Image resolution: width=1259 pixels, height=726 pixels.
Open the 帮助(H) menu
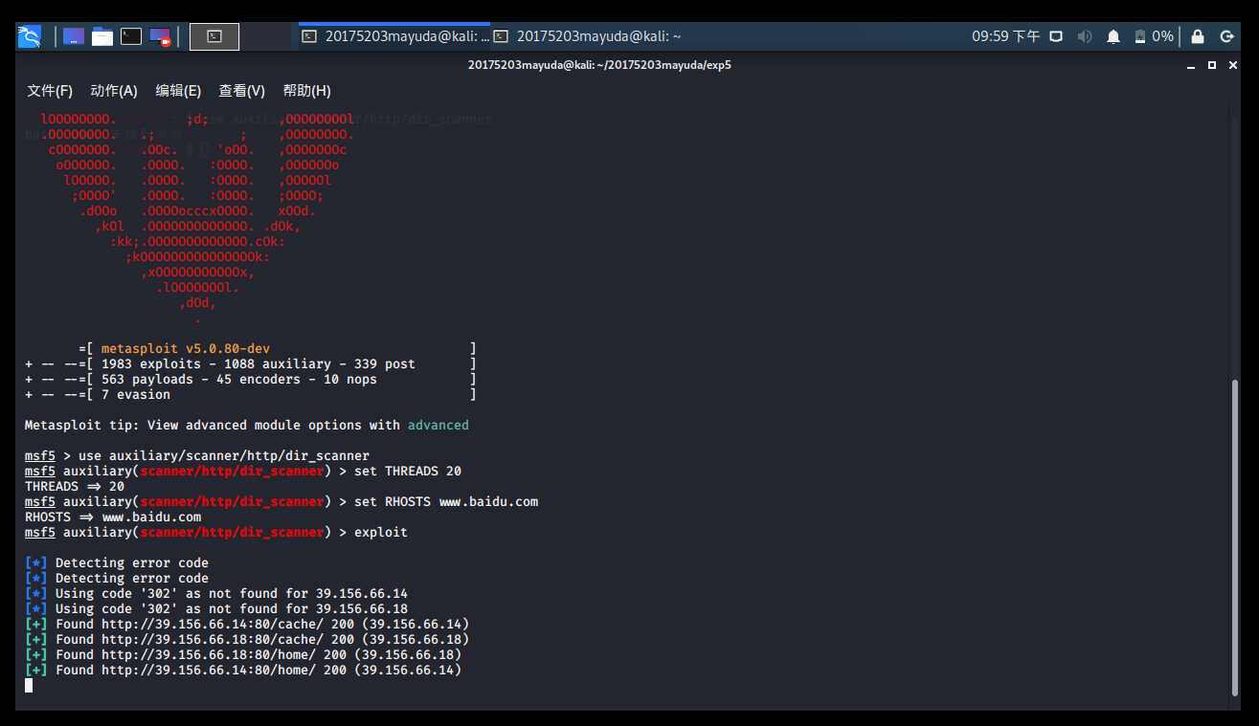[306, 91]
